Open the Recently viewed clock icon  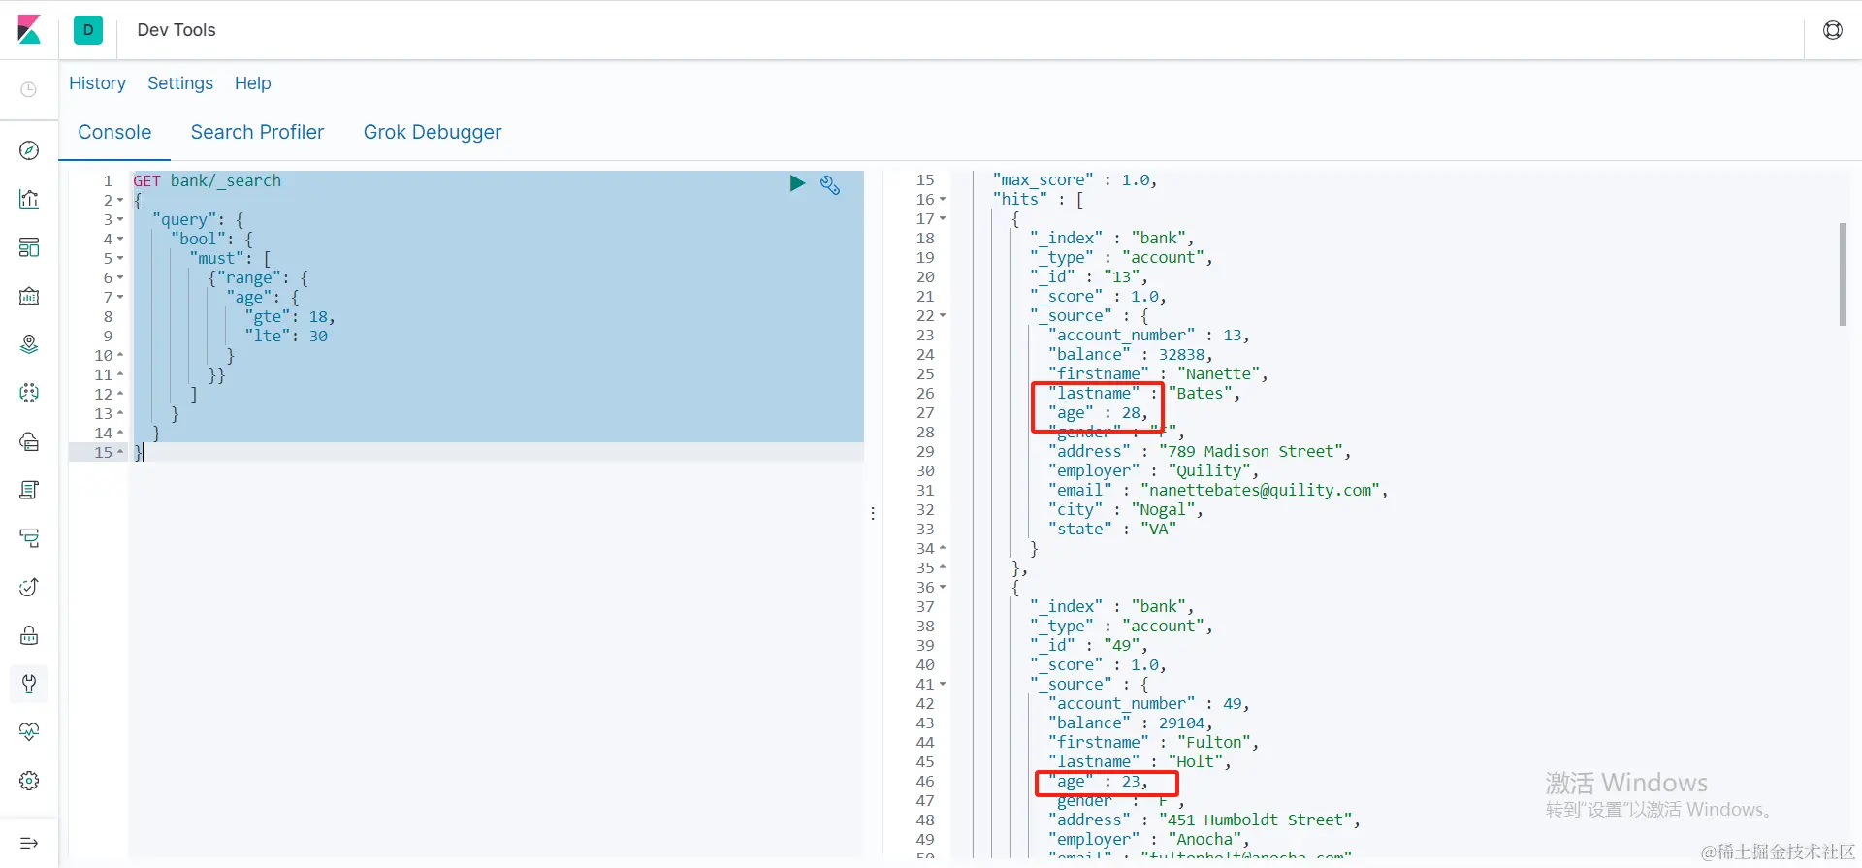click(29, 89)
